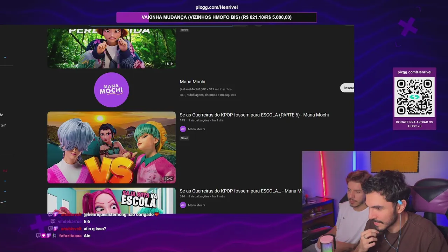Click the pixgg QR code image
This screenshot has width=448, height=252.
tap(414, 97)
